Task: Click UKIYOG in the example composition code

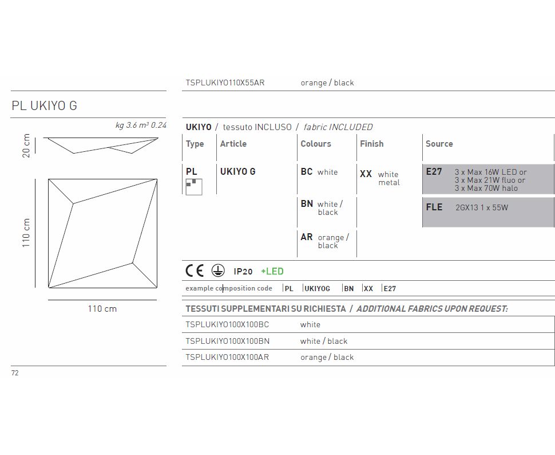Action: [x=318, y=289]
